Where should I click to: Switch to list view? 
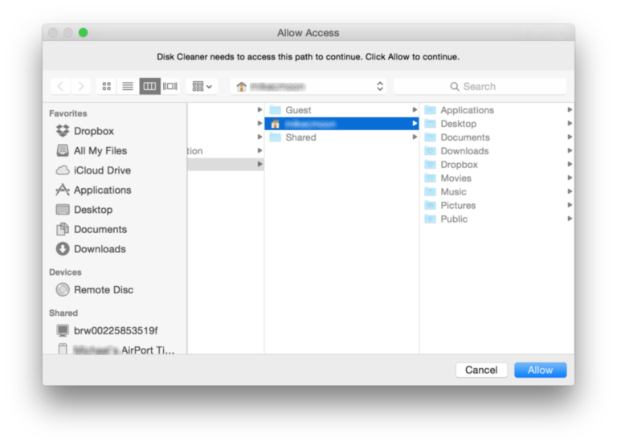point(128,86)
